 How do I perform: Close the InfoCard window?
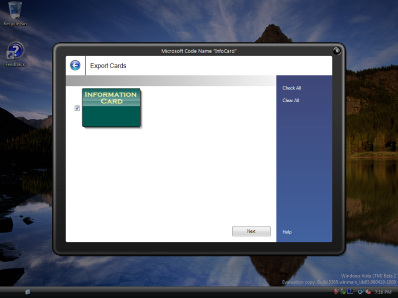tap(337, 51)
